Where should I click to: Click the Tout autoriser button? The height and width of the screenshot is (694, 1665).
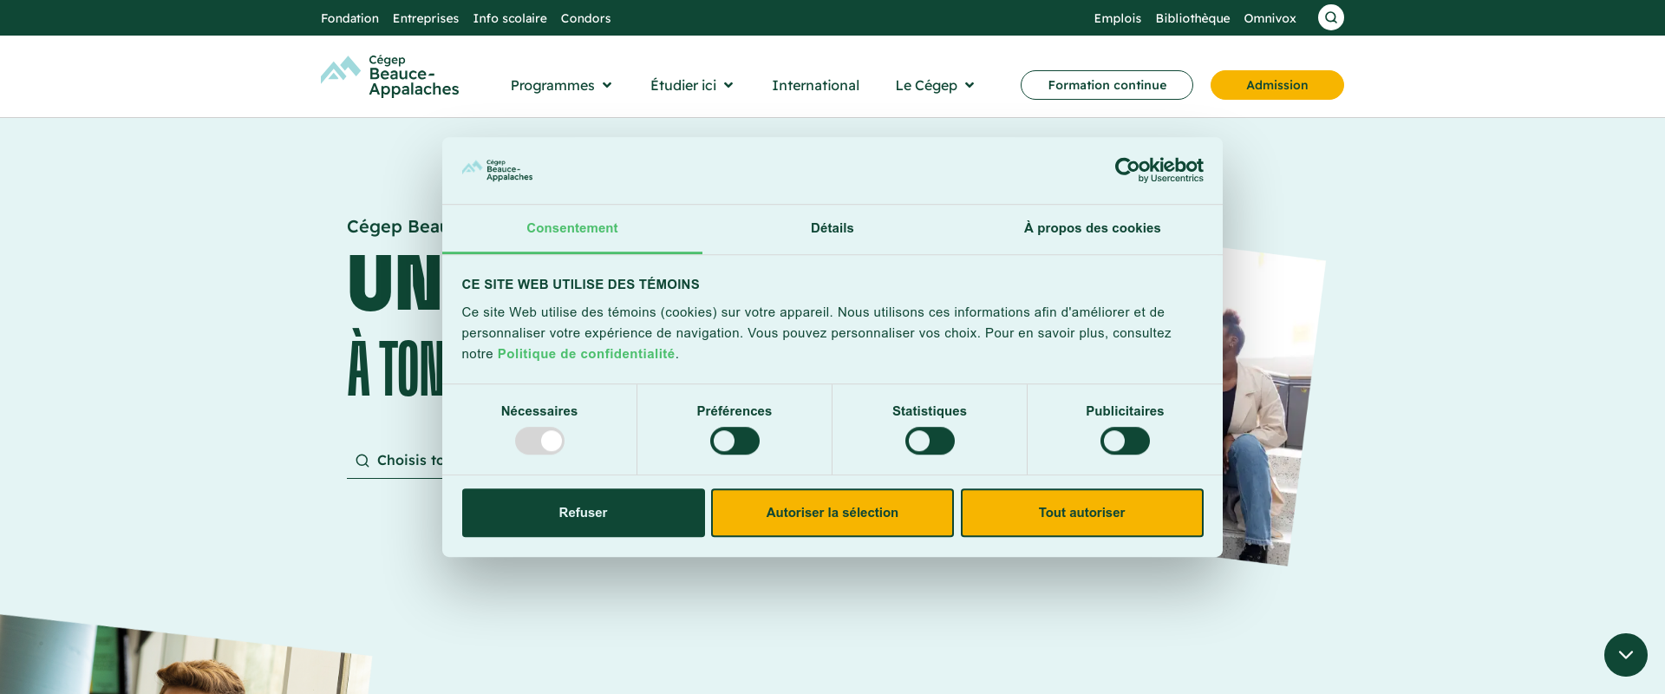coord(1081,513)
